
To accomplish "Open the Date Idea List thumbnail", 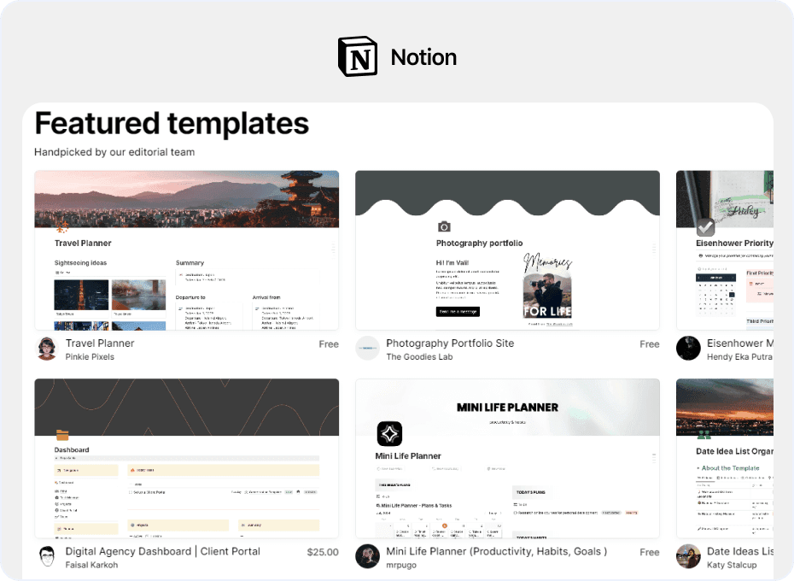I will point(725,458).
